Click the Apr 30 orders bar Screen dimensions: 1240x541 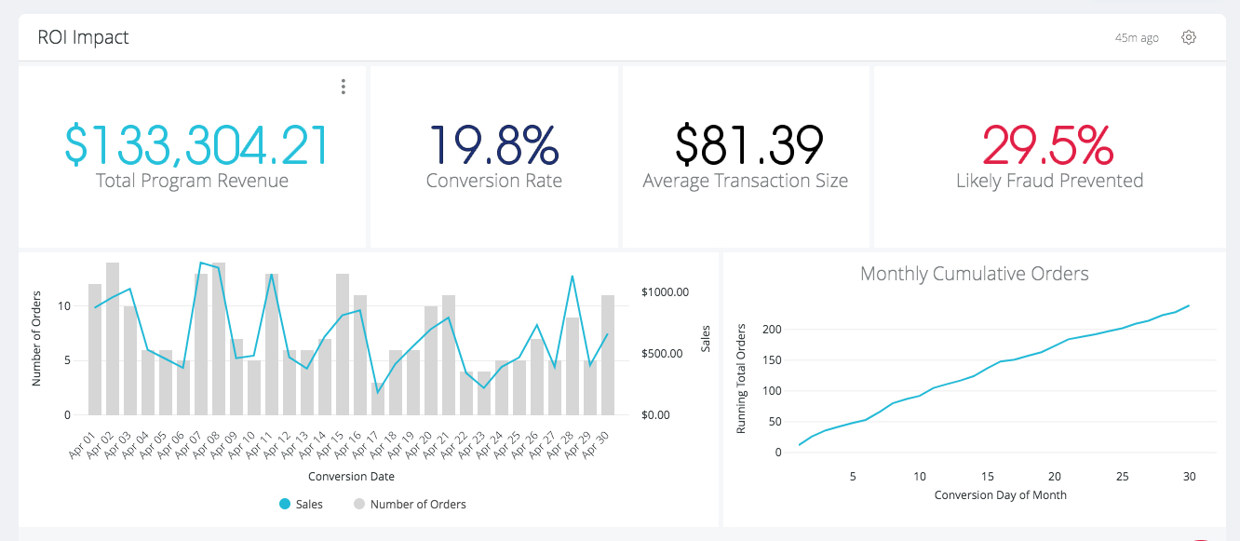coord(607,355)
